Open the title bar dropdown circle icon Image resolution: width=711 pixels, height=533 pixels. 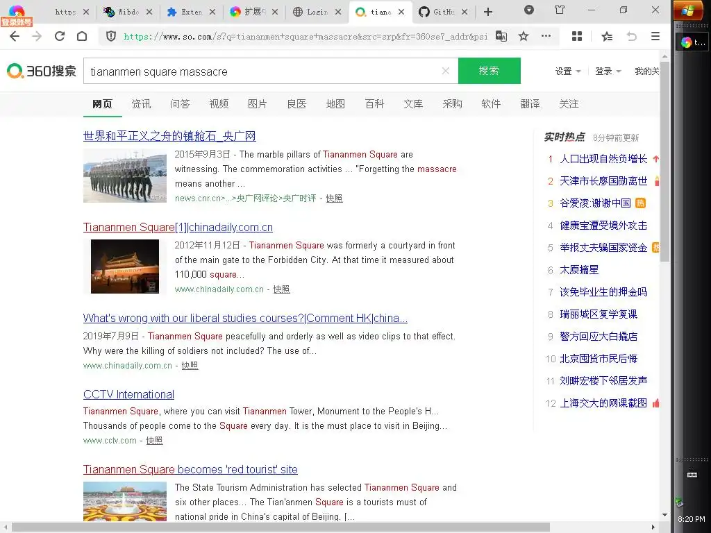(x=528, y=10)
